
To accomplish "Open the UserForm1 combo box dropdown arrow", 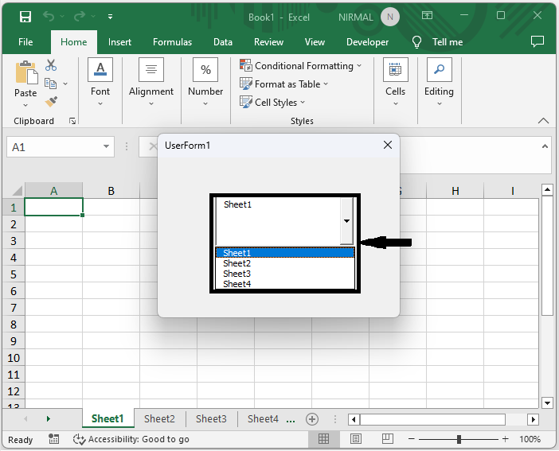I will point(346,221).
